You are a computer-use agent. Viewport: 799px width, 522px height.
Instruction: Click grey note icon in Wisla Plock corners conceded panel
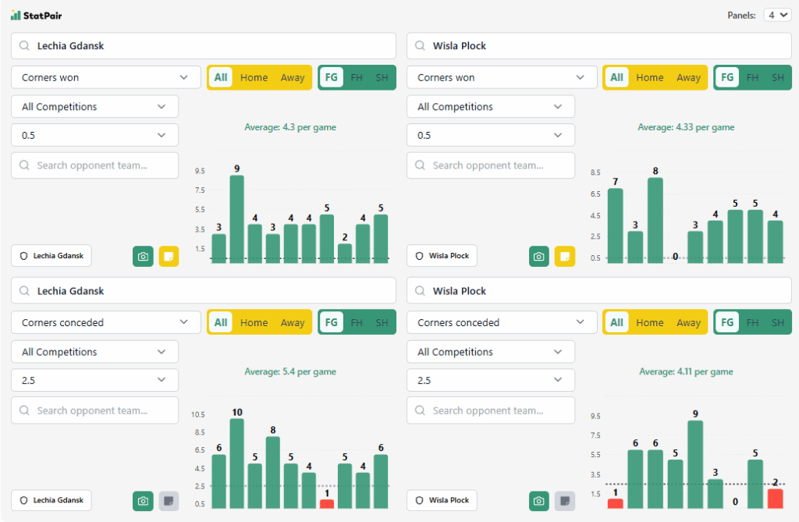pos(564,501)
